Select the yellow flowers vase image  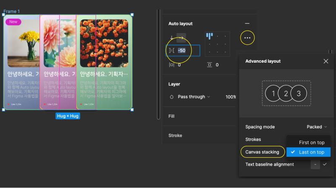24,43
